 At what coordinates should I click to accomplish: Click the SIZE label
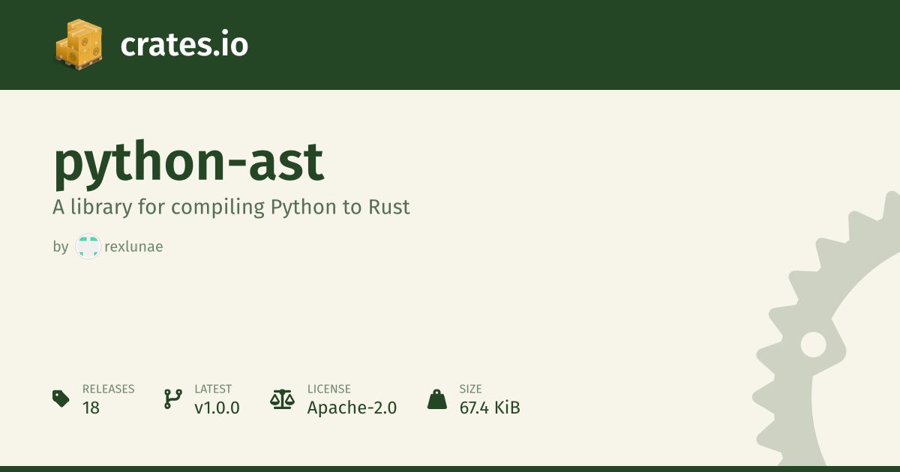coord(471,389)
